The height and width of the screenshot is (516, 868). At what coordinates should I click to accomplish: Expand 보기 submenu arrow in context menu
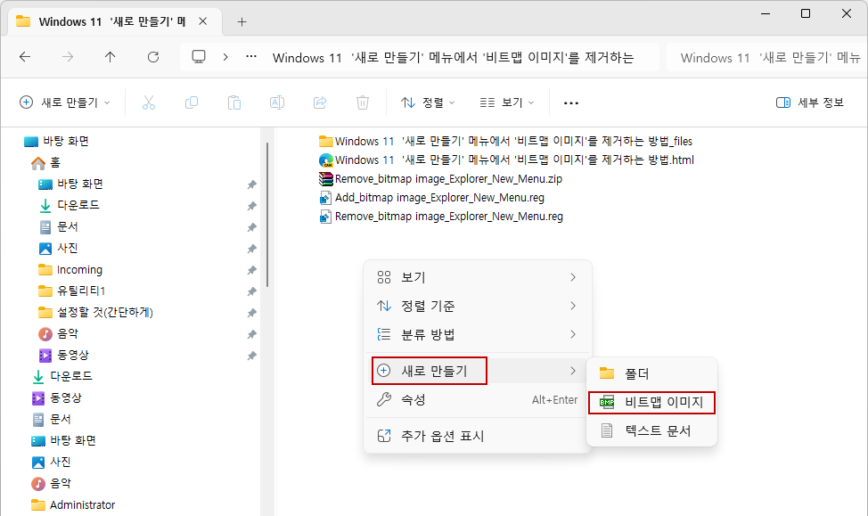coord(573,277)
